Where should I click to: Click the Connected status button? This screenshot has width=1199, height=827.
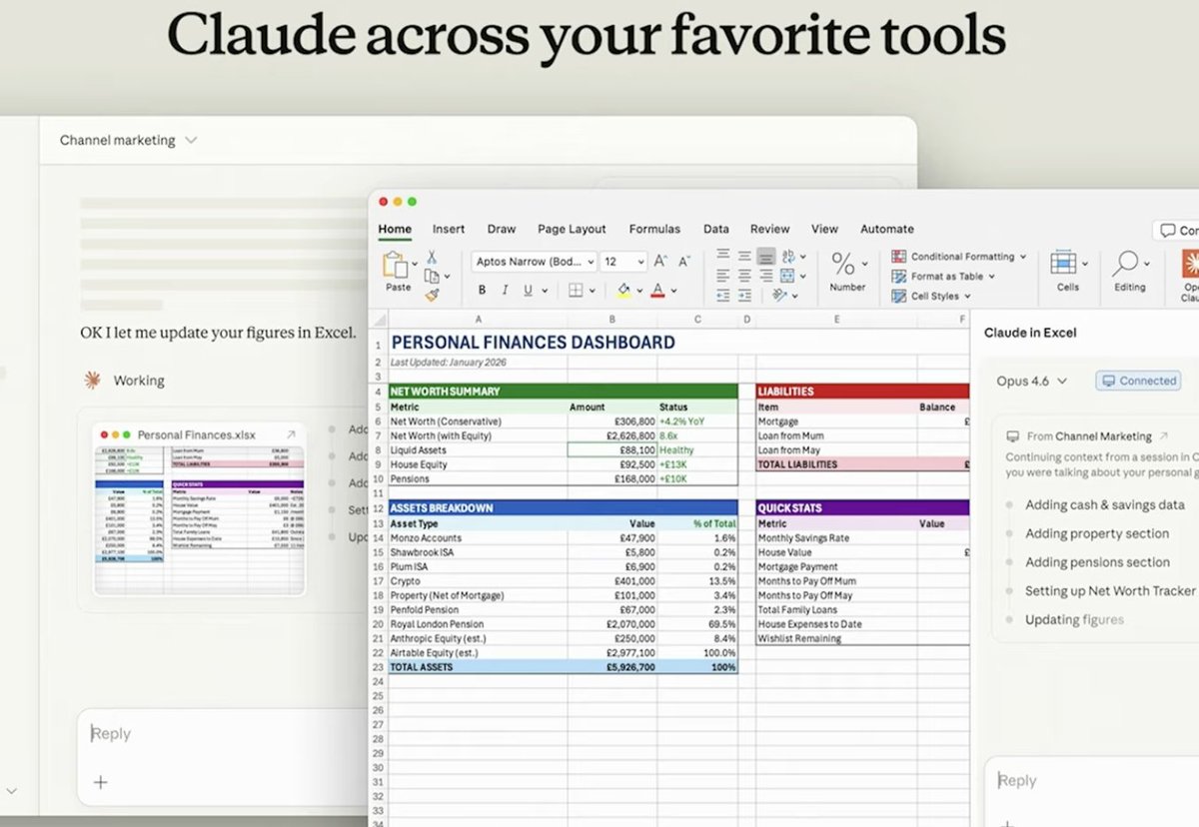[1138, 381]
